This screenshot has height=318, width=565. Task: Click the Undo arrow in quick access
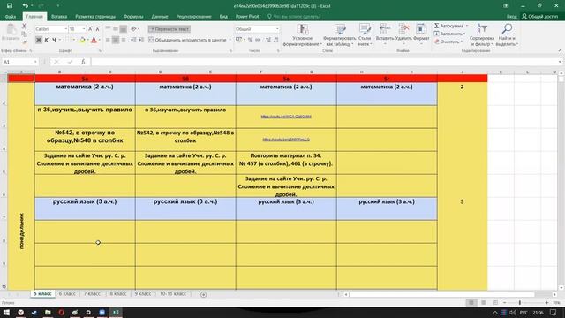click(x=25, y=6)
